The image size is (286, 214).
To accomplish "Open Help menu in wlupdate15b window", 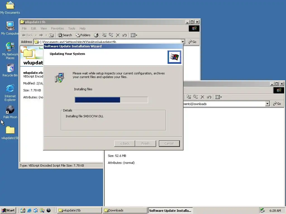I will click(x=82, y=28).
